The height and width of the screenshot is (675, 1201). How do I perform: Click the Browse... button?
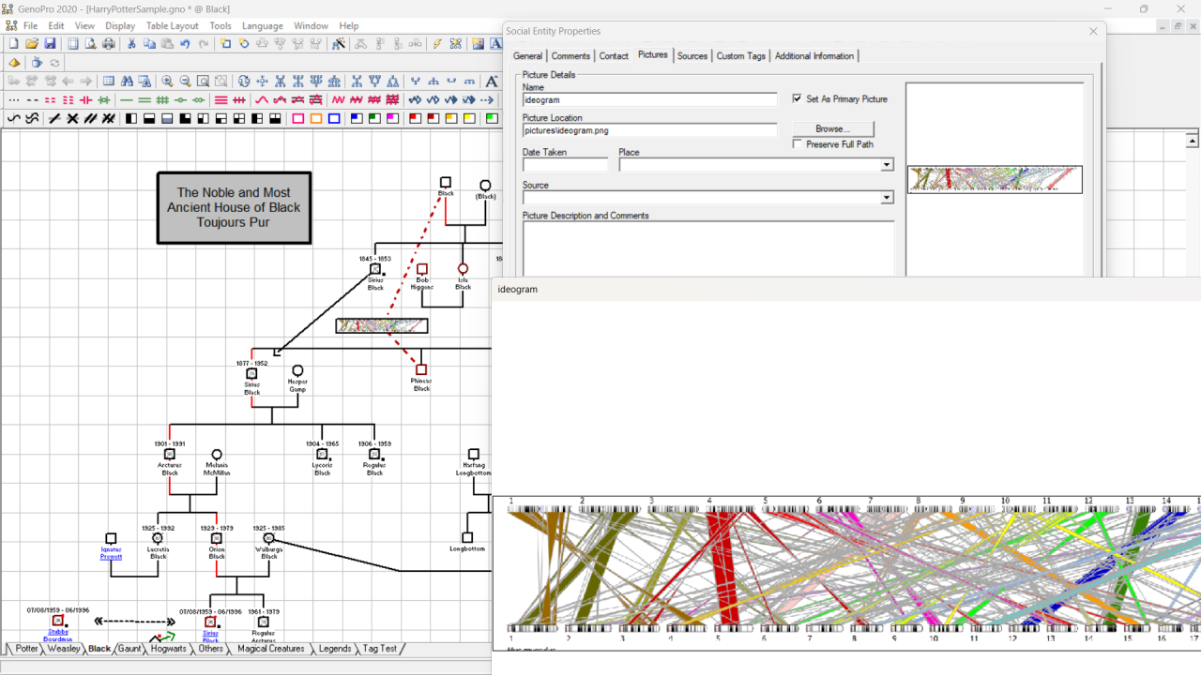(832, 128)
